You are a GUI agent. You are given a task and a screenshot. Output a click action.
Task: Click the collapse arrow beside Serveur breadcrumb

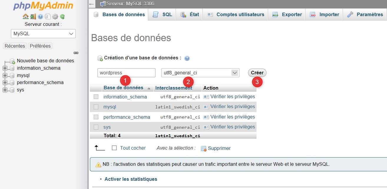[92, 4]
